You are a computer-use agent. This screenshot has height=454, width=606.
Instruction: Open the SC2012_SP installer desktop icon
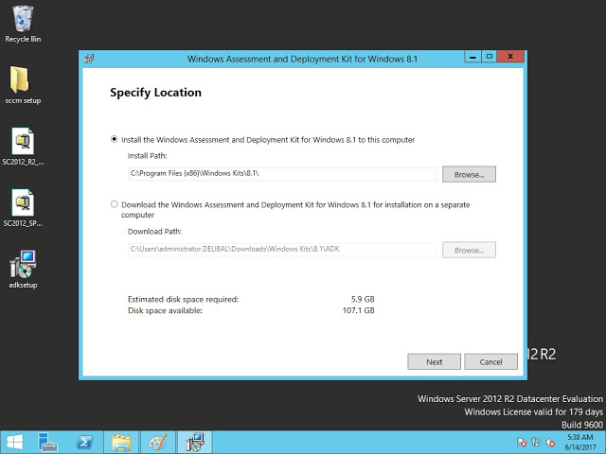(x=23, y=203)
